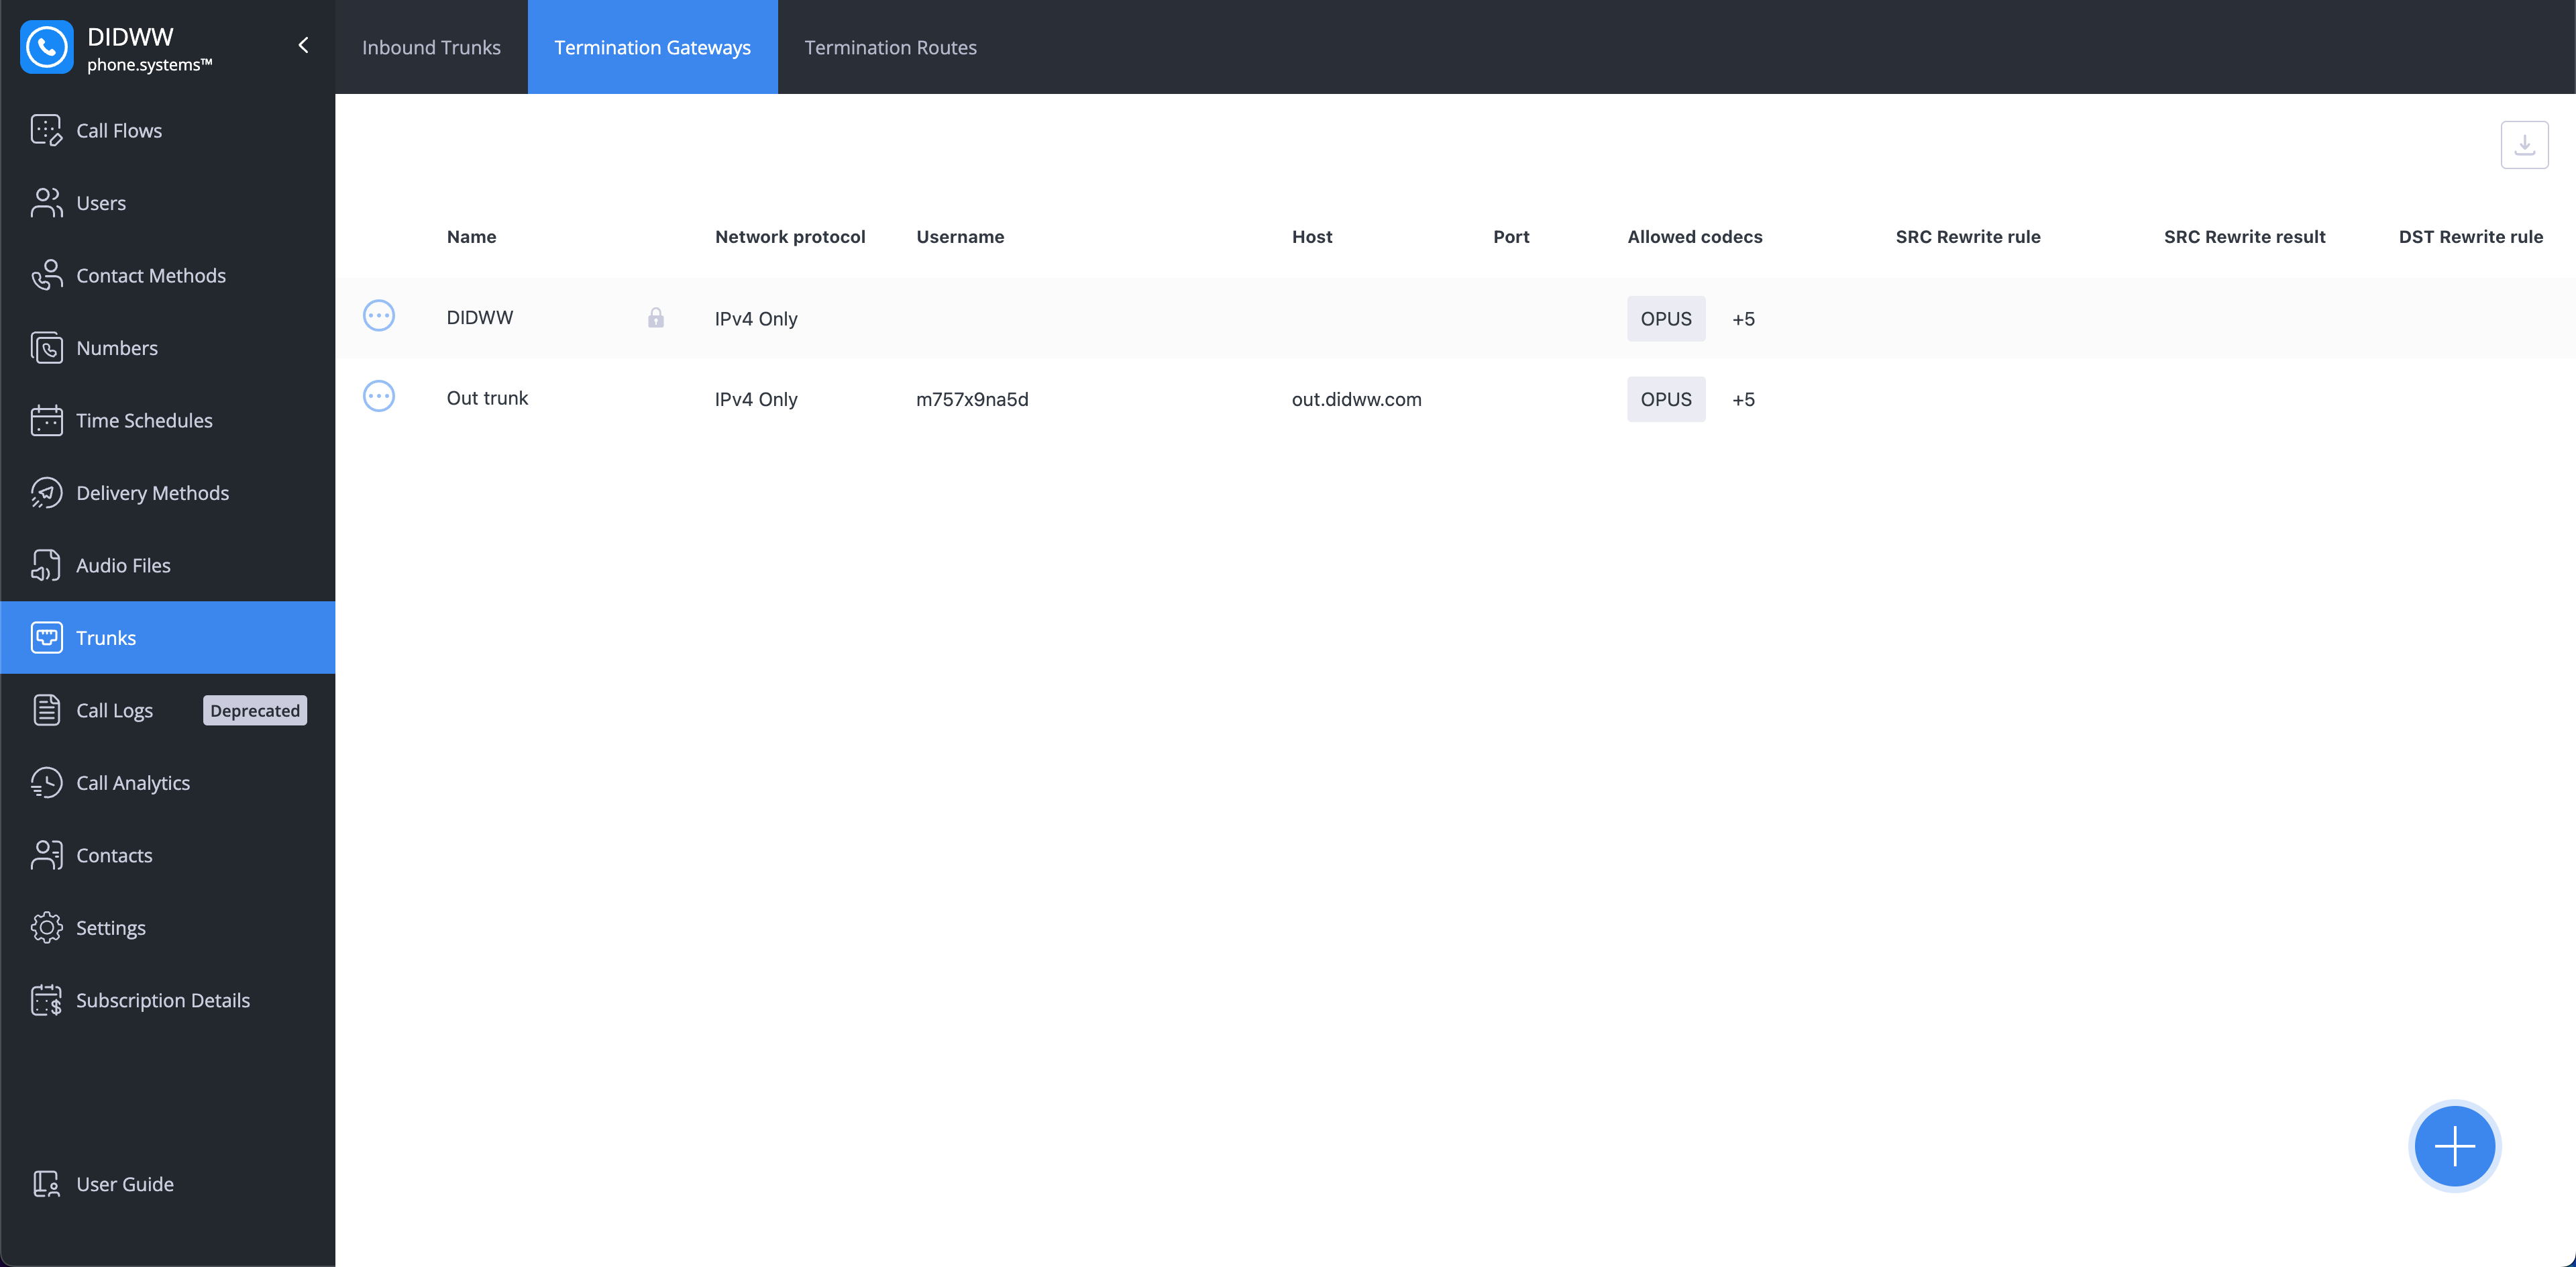Expand the +5 codecs on the Out trunk row
The height and width of the screenshot is (1267, 2576).
[1743, 399]
